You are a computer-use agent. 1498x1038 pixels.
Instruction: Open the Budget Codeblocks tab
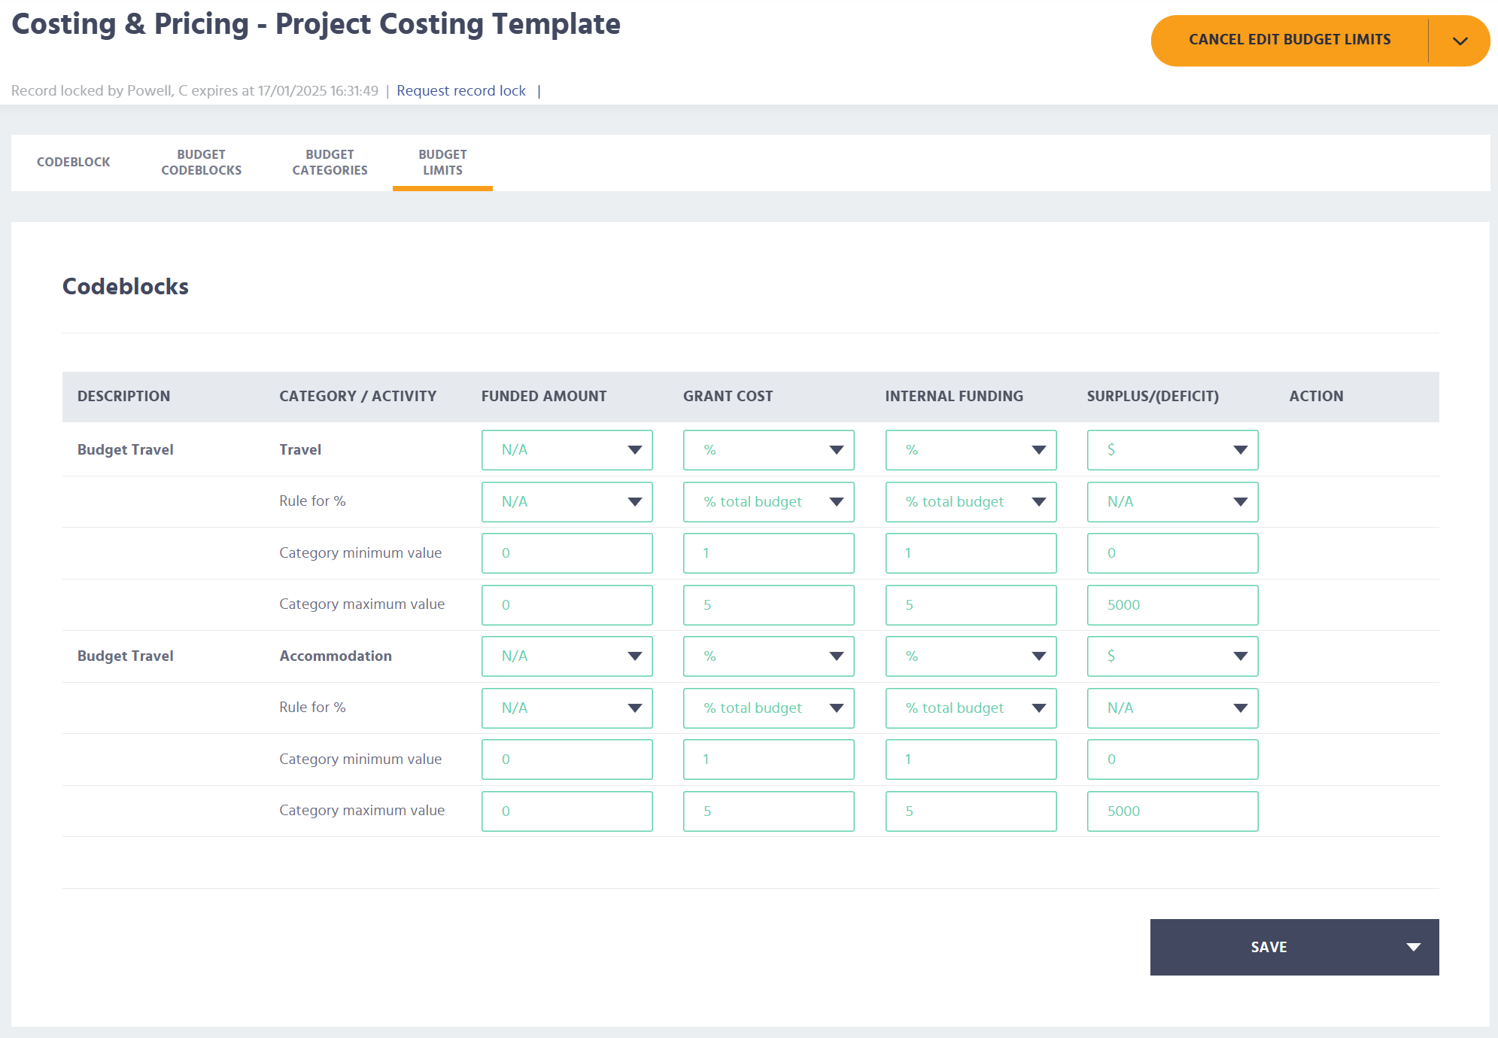pos(202,163)
